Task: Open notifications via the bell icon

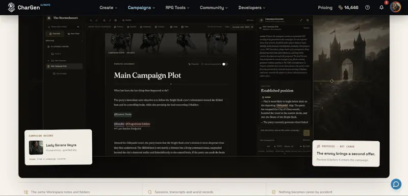Action: pyautogui.click(x=381, y=8)
